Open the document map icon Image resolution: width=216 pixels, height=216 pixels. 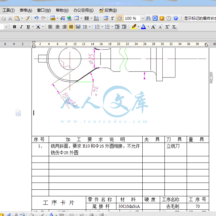point(106,18)
